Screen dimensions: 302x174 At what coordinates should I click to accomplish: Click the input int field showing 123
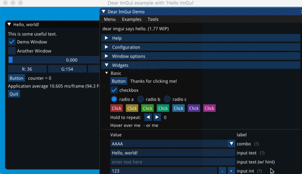coord(164,171)
